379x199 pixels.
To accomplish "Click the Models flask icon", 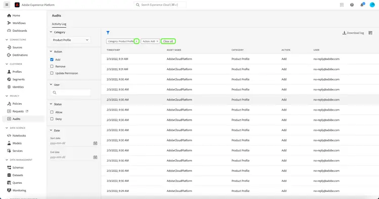I will 9,143.
